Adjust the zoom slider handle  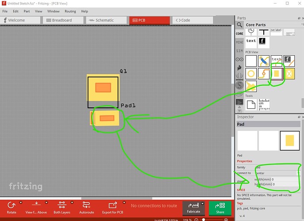204,220
